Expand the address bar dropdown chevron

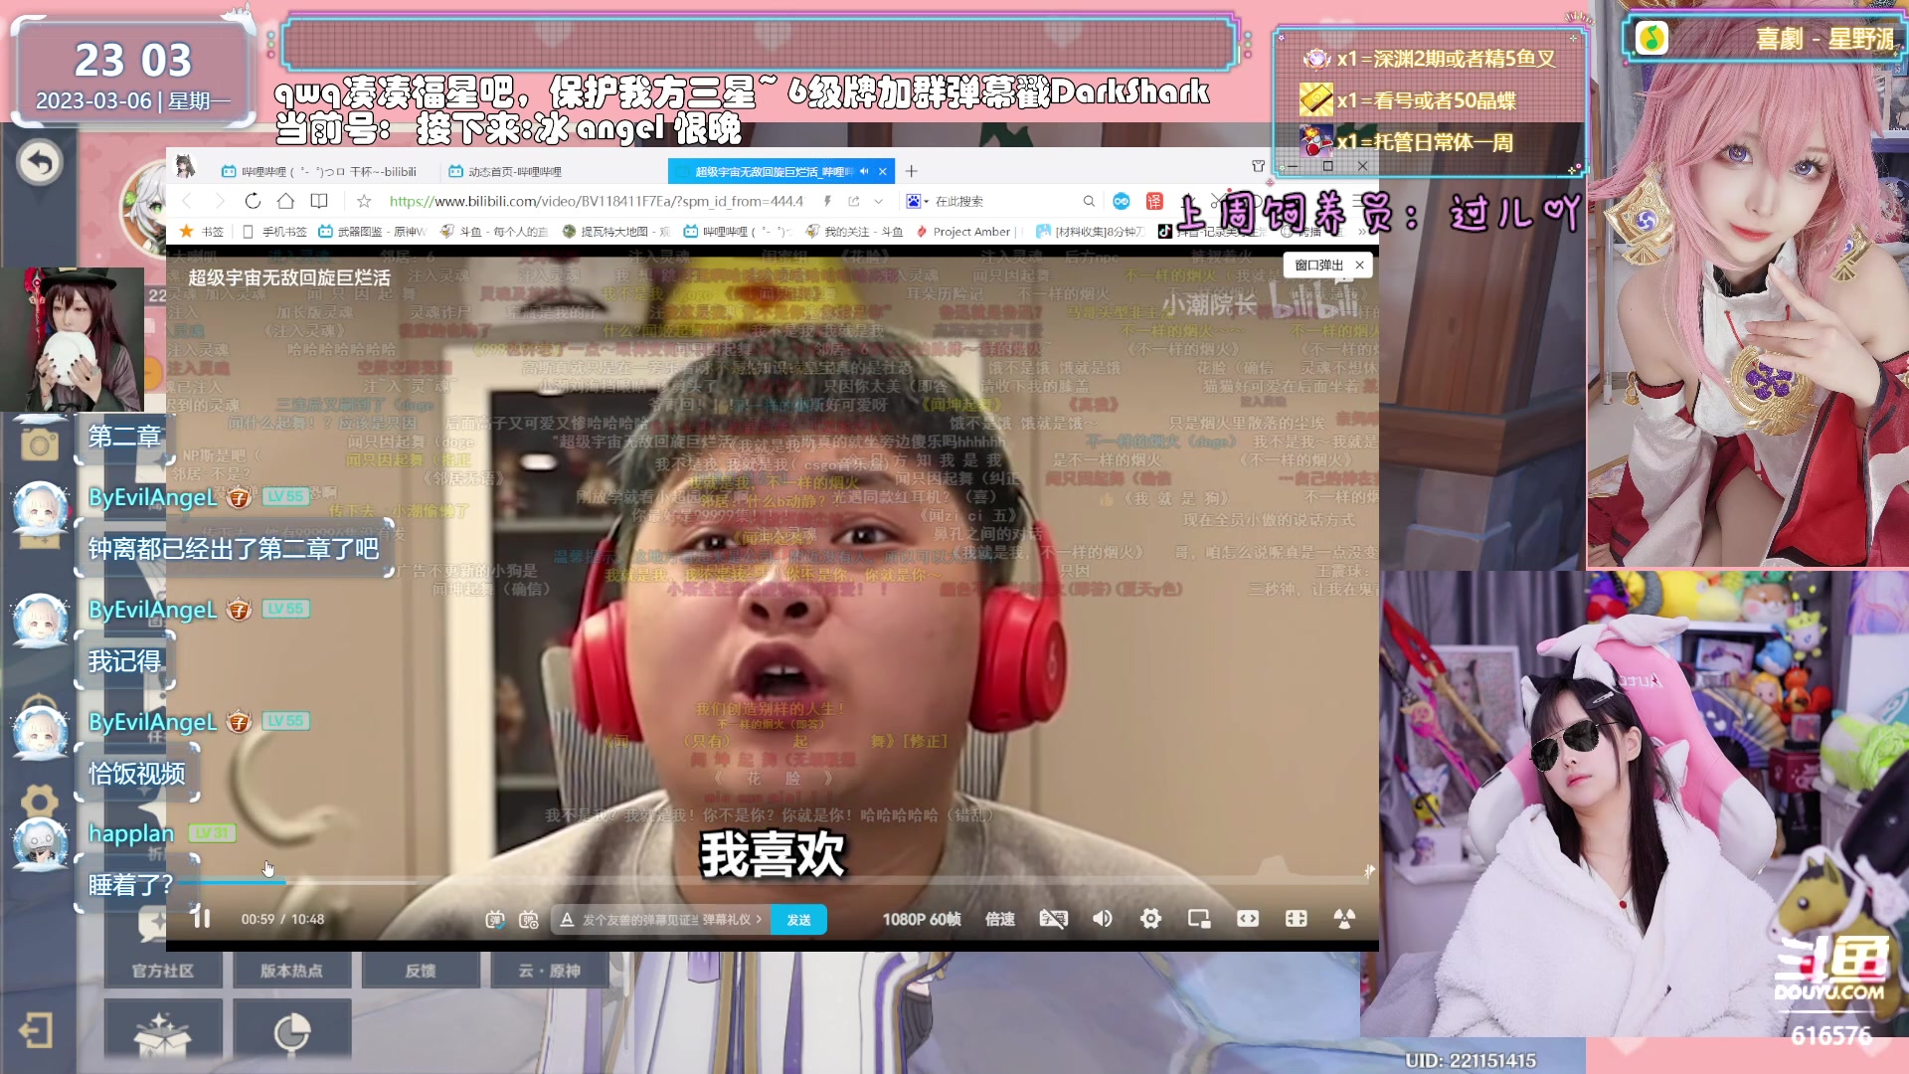point(878,201)
